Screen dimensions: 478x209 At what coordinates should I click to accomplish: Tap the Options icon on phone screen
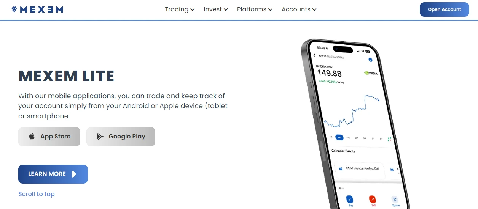[395, 200]
